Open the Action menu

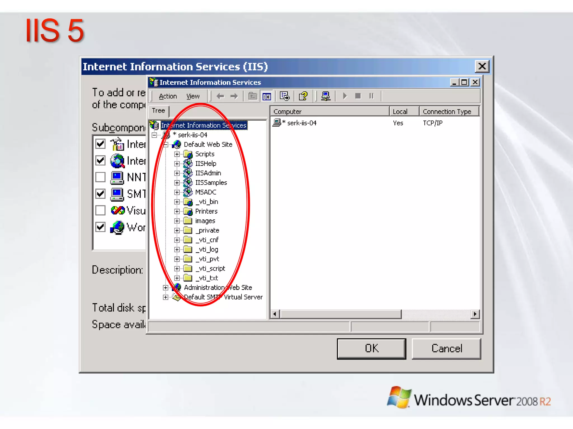click(168, 96)
